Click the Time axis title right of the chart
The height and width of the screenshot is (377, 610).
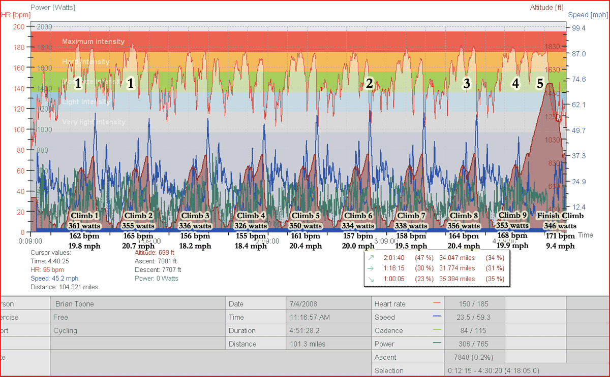585,235
